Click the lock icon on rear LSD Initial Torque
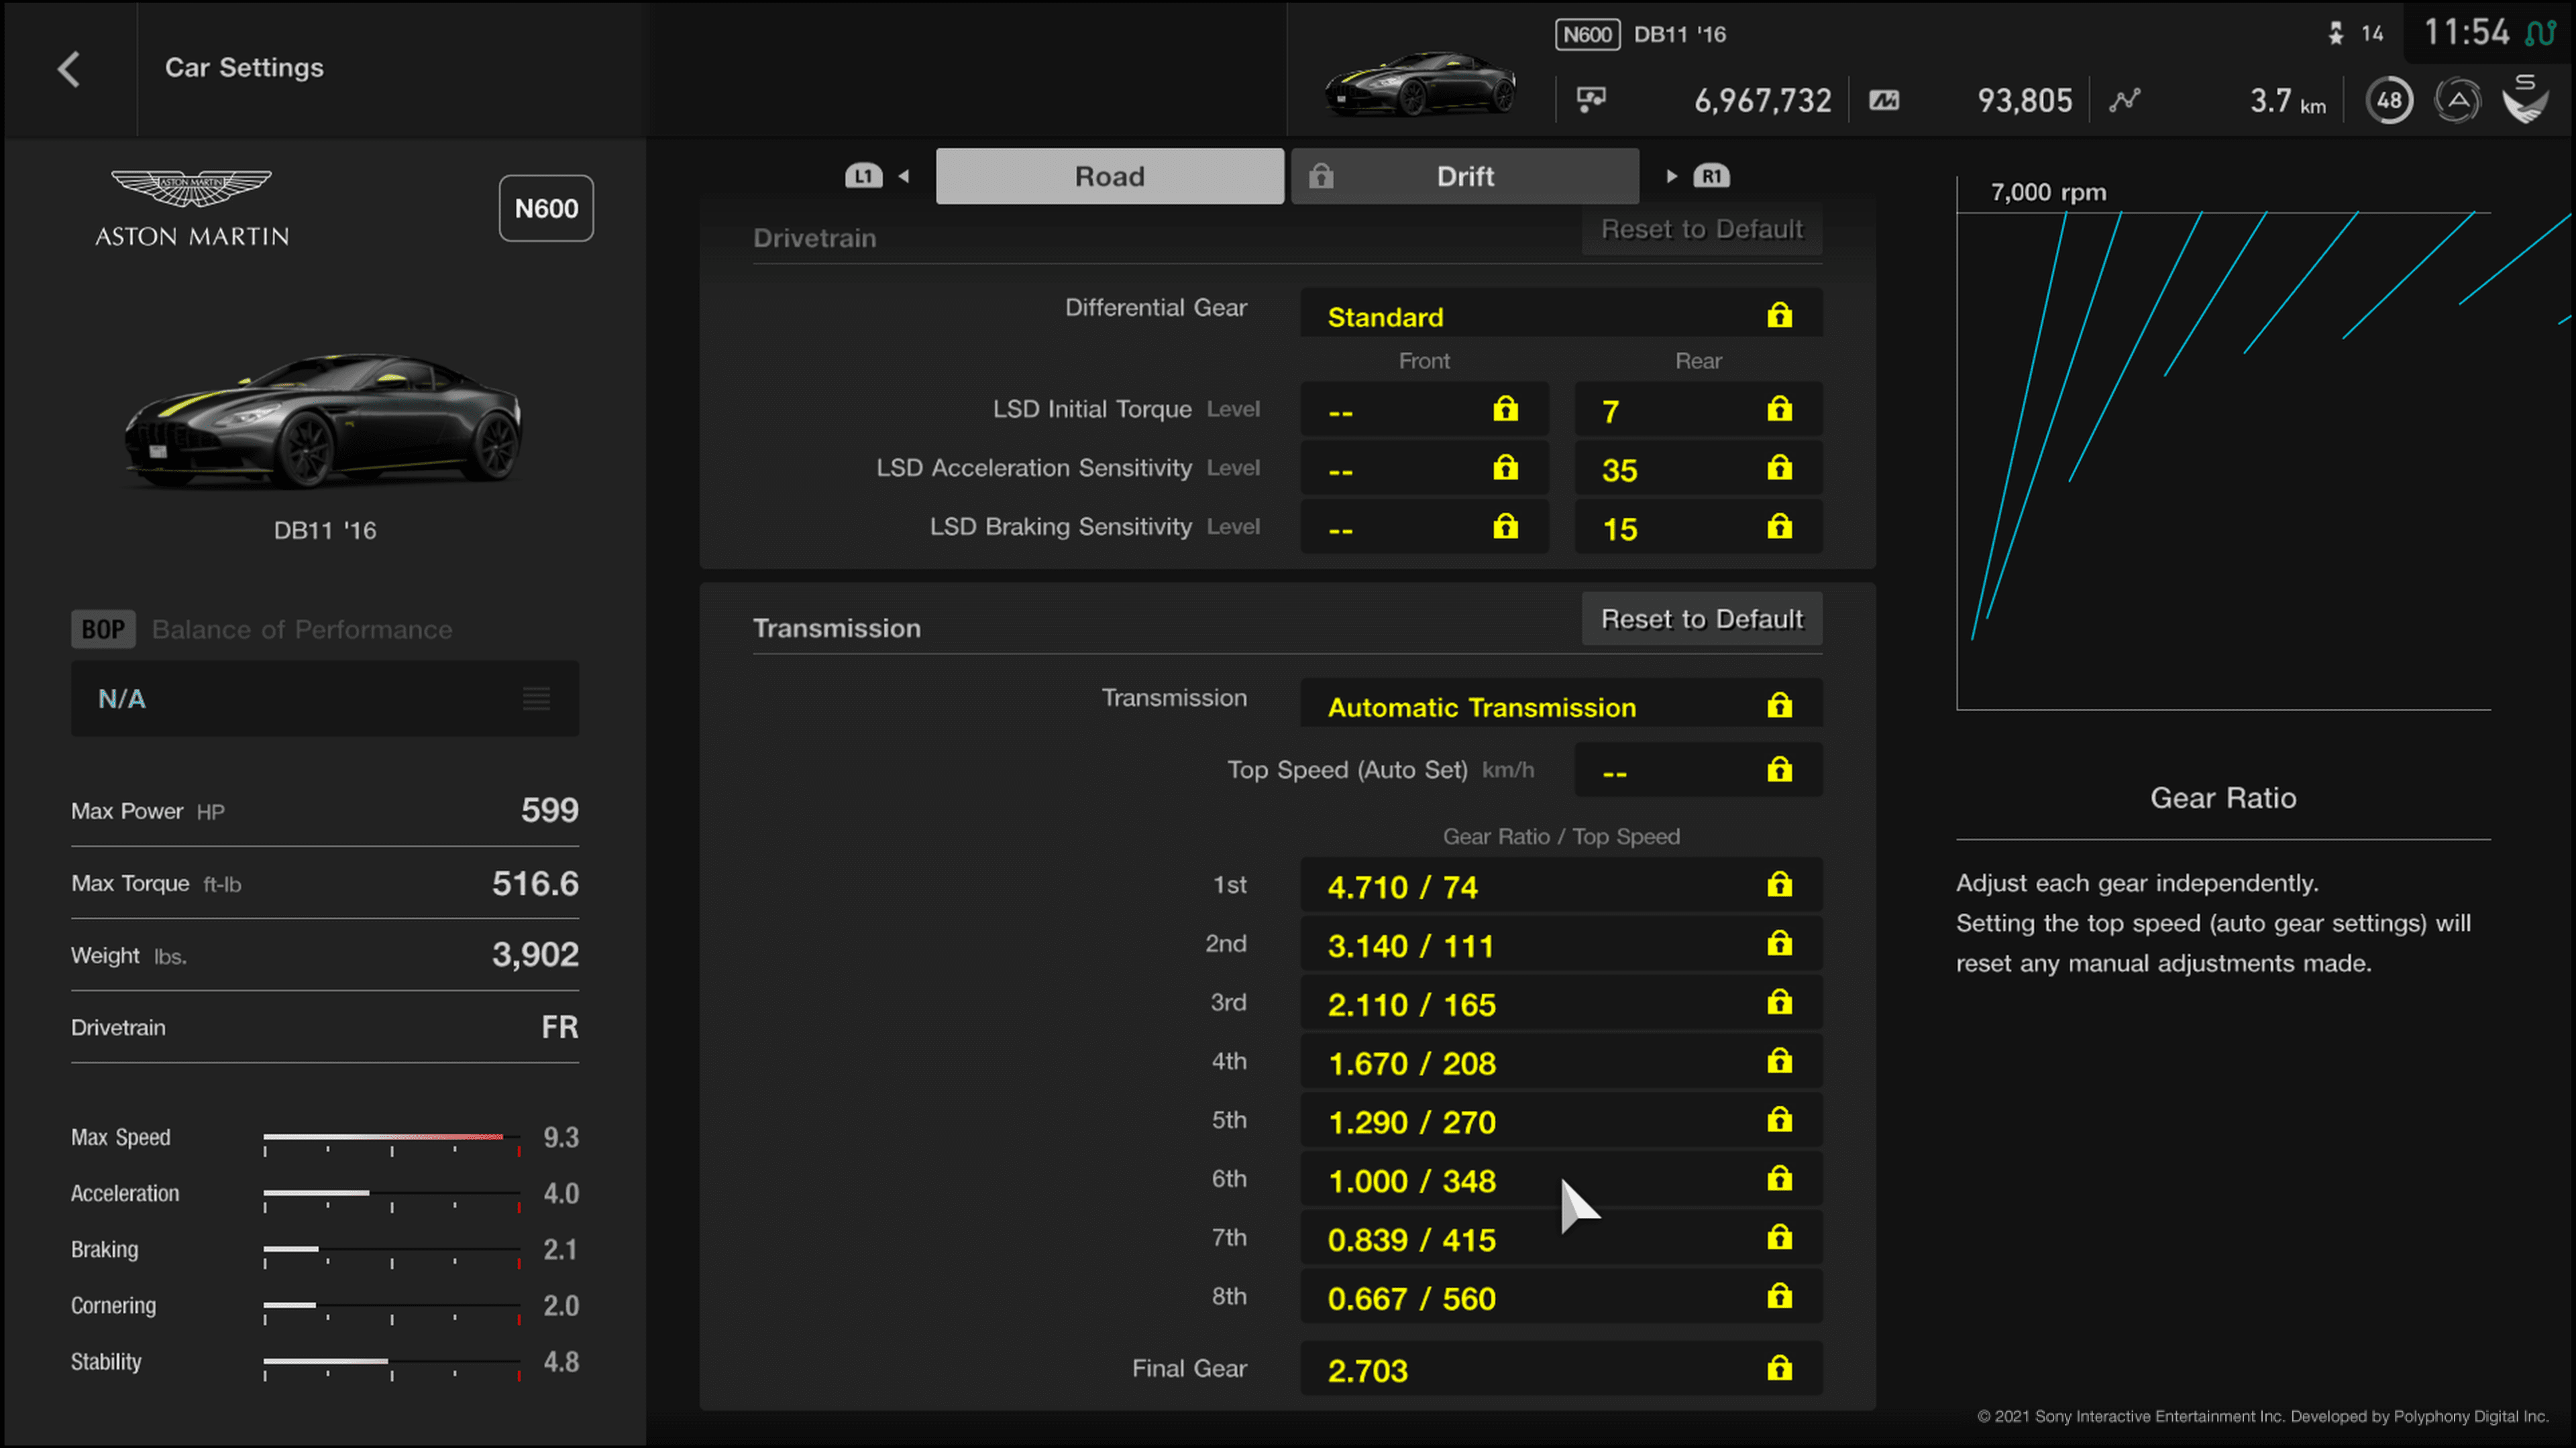Screen dimensions: 2576x1448 (1779, 410)
